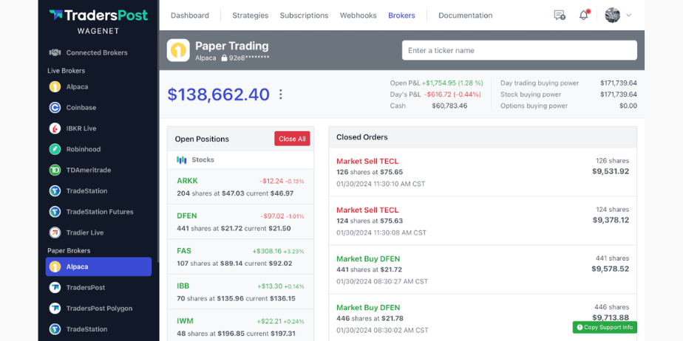Go to the Dashboard tab

(x=190, y=15)
